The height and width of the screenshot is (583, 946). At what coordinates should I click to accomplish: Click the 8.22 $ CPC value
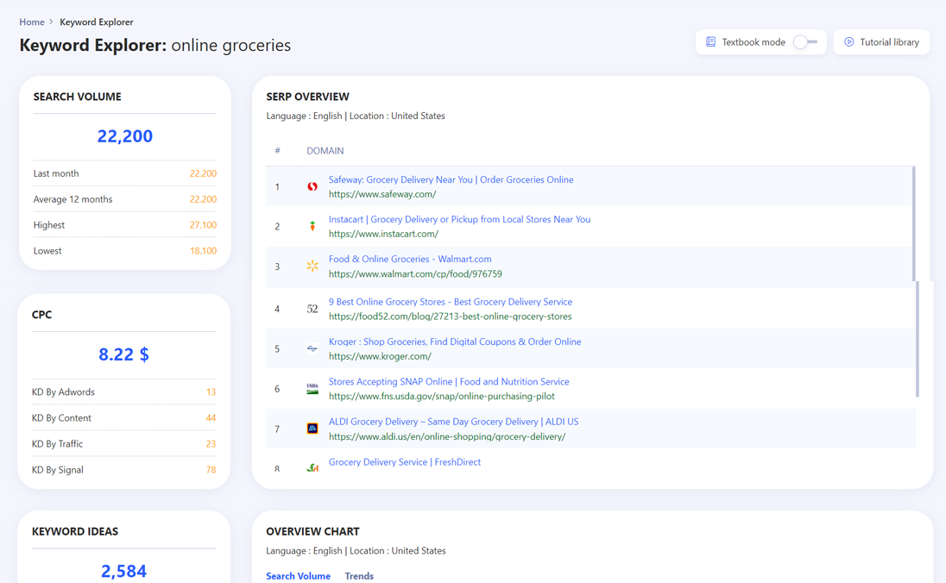point(123,354)
